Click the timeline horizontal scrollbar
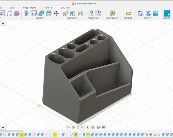Viewport: 173px width, 138px height. [12, 131]
